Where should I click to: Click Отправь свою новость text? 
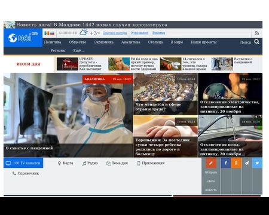211,181
